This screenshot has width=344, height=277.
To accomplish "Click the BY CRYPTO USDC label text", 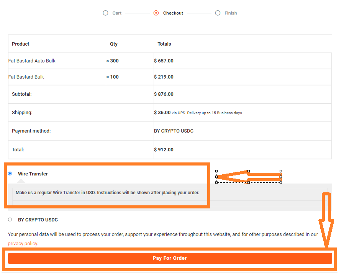I will click(38, 220).
